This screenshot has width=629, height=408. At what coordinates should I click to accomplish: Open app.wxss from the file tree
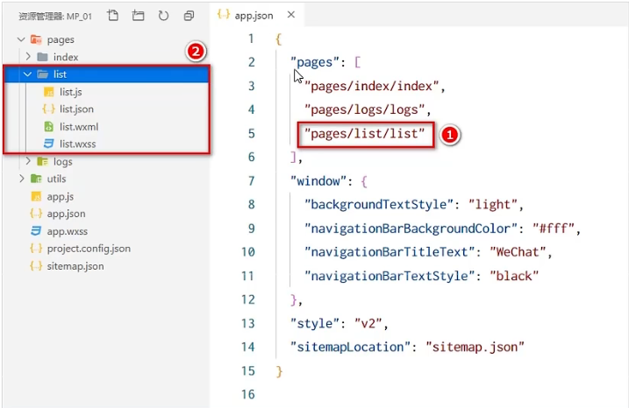point(67,231)
